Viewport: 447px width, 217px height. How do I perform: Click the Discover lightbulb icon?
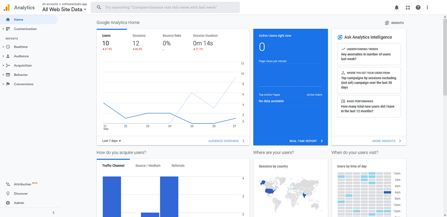click(x=8, y=193)
